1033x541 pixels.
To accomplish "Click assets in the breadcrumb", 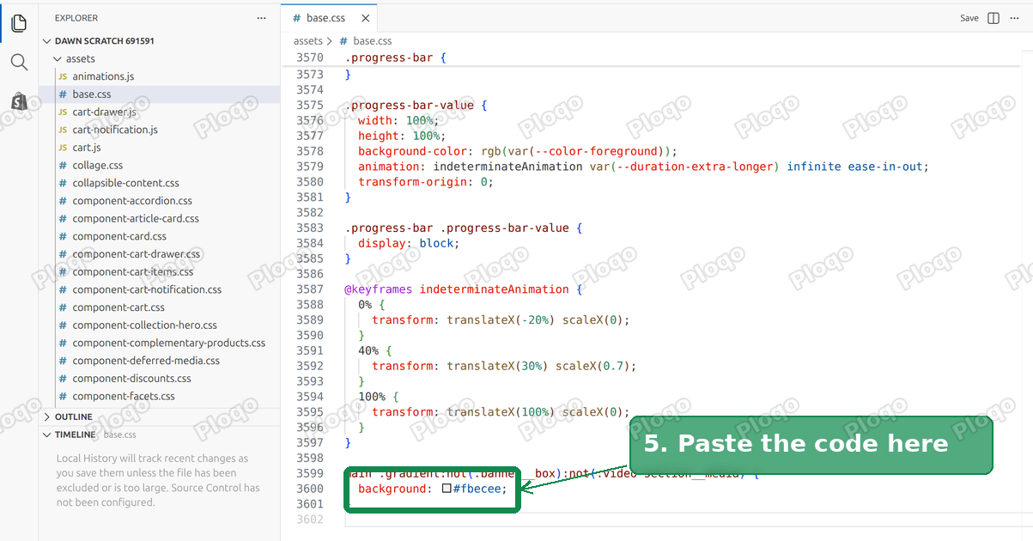I will tap(308, 40).
